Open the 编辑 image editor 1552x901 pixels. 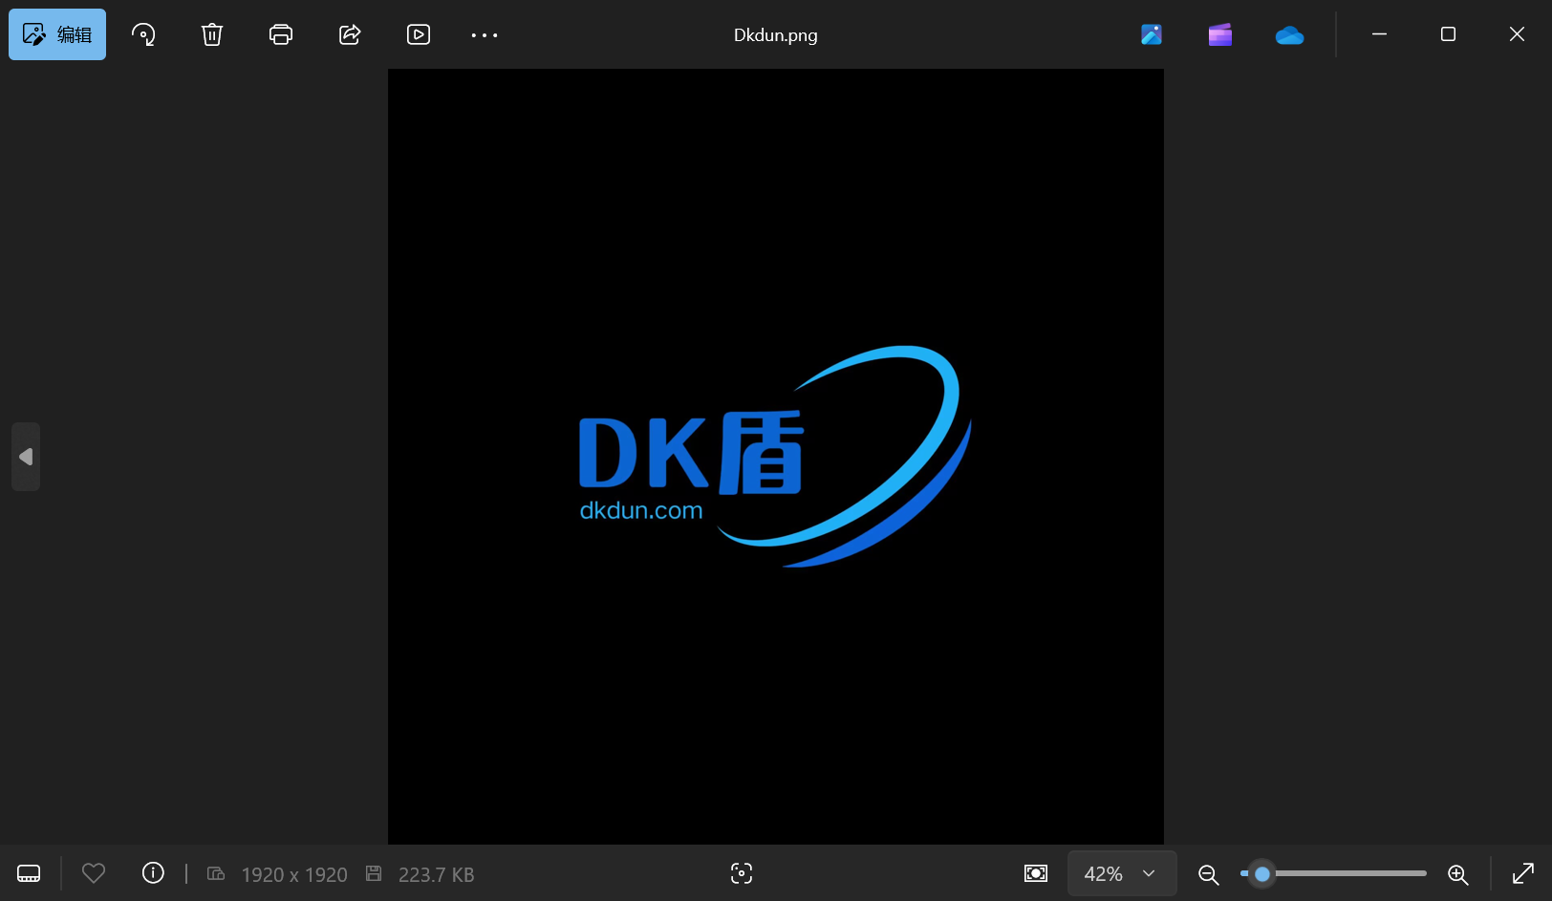[x=57, y=34]
